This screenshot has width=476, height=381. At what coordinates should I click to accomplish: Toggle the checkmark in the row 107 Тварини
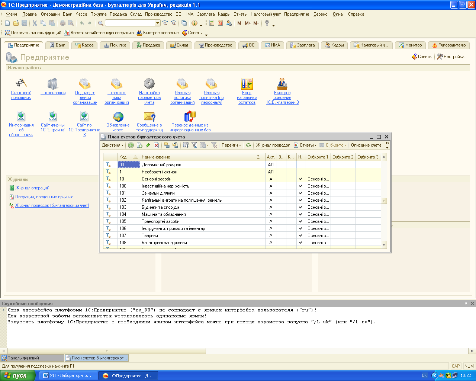[x=300, y=236]
